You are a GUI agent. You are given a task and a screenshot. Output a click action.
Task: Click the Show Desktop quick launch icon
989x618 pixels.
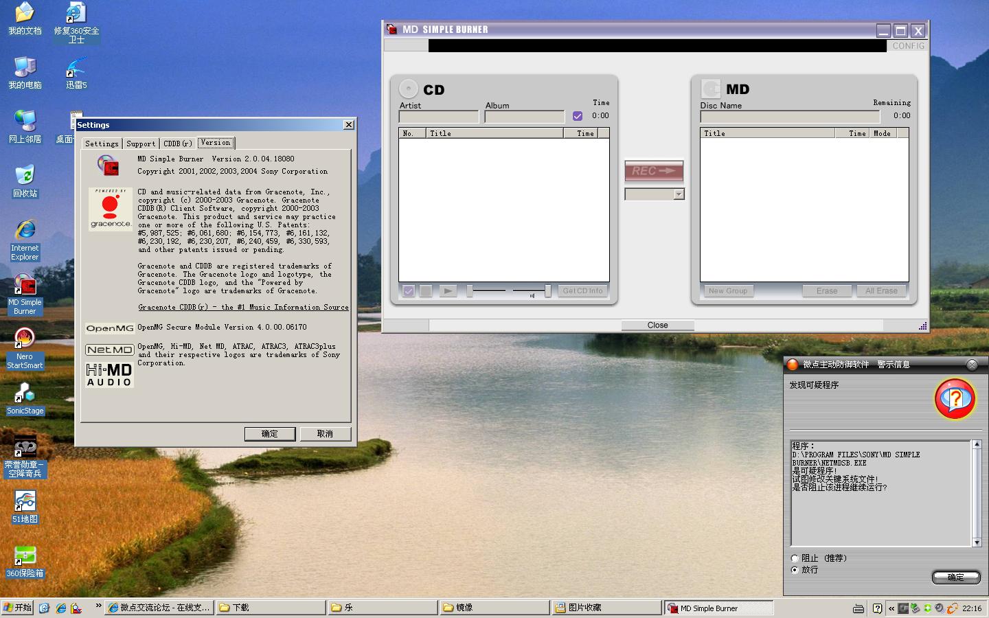click(44, 608)
